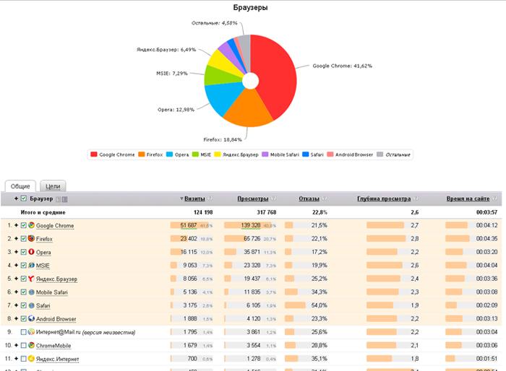Sort by Глубина просмотра column
The height and width of the screenshot is (371, 506).
click(x=384, y=198)
